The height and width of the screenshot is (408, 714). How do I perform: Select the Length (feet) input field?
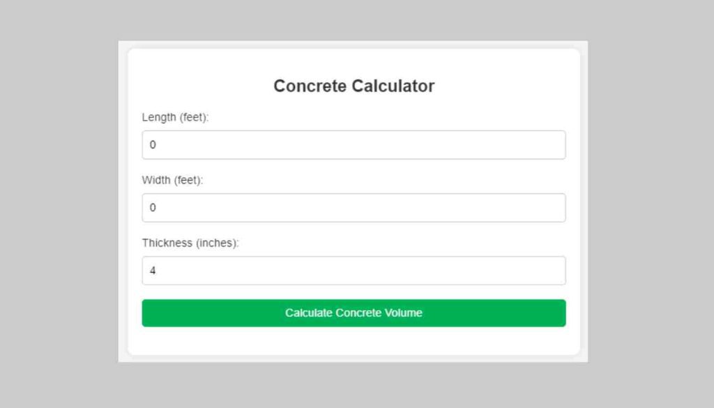tap(354, 144)
